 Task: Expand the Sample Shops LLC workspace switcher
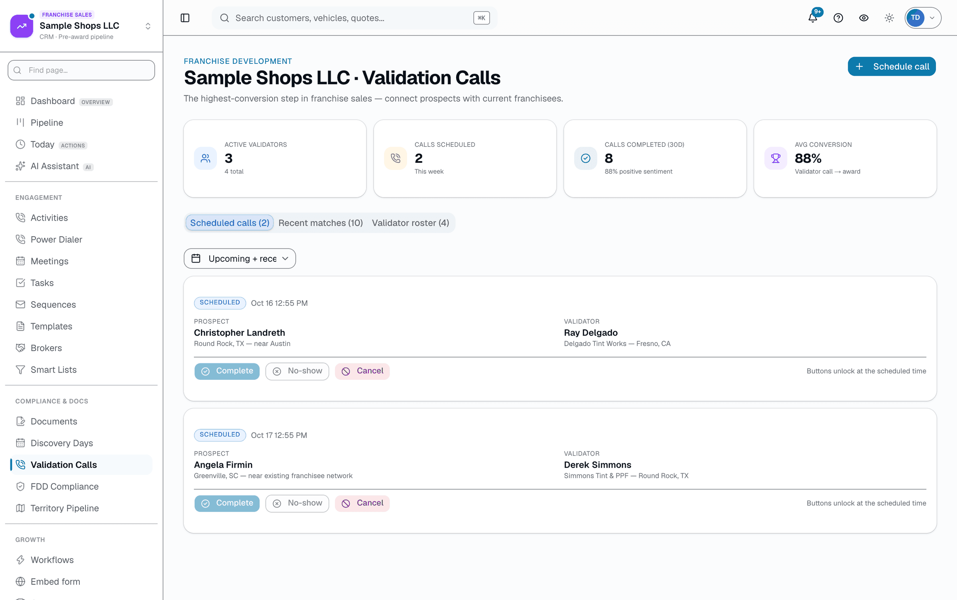click(x=148, y=26)
